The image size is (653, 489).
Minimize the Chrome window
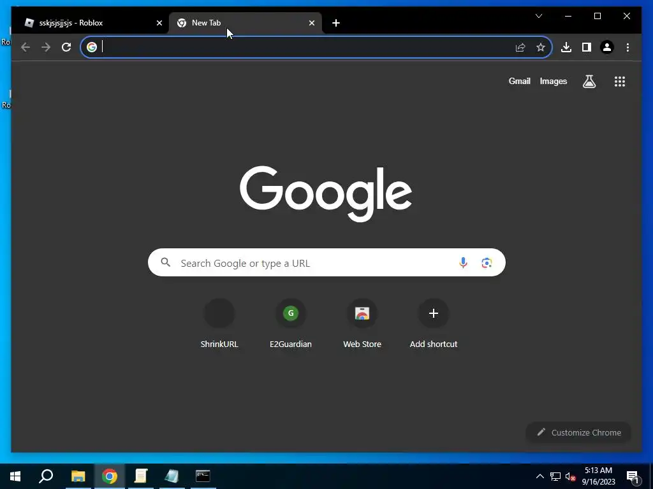[x=568, y=16]
